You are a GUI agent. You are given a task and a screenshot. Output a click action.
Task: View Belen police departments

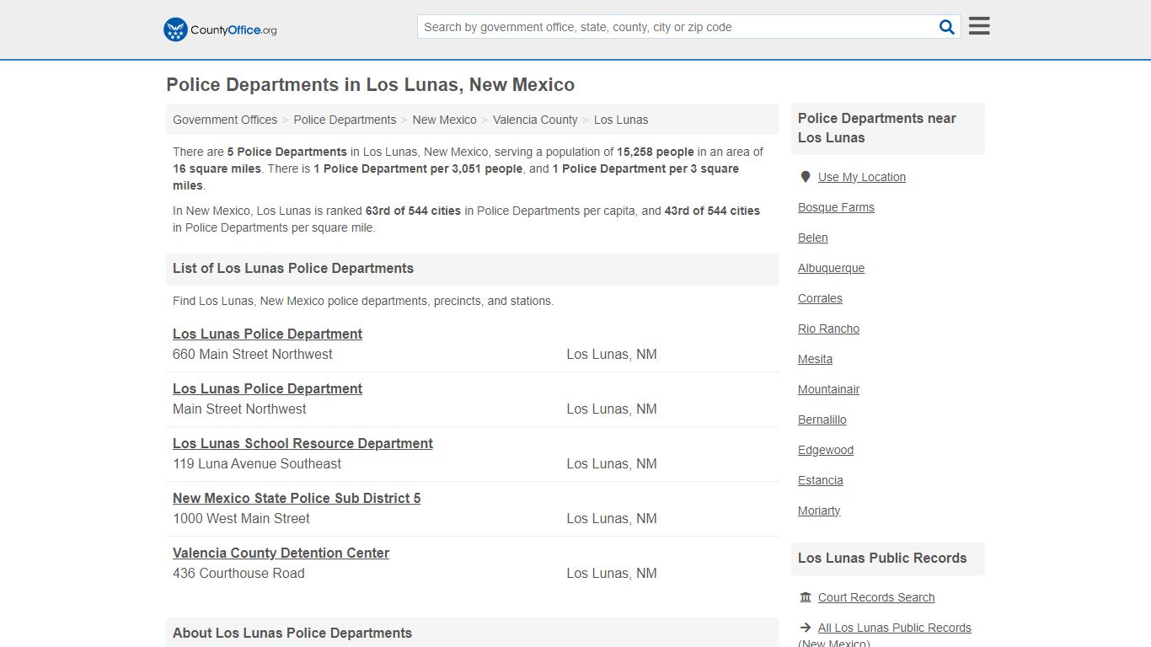point(812,238)
